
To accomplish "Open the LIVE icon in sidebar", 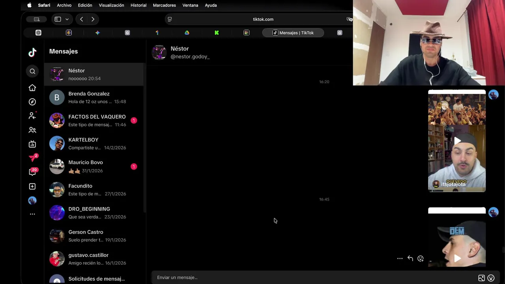I will tap(32, 144).
